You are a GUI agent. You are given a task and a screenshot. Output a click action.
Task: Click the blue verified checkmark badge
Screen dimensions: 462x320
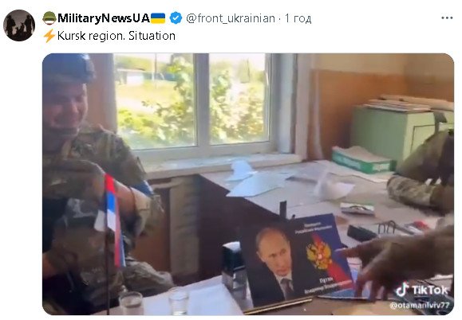point(176,18)
